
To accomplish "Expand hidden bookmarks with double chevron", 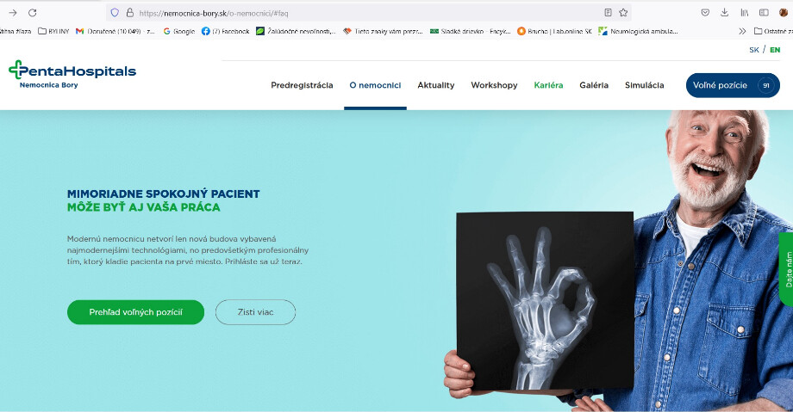I will point(742,31).
